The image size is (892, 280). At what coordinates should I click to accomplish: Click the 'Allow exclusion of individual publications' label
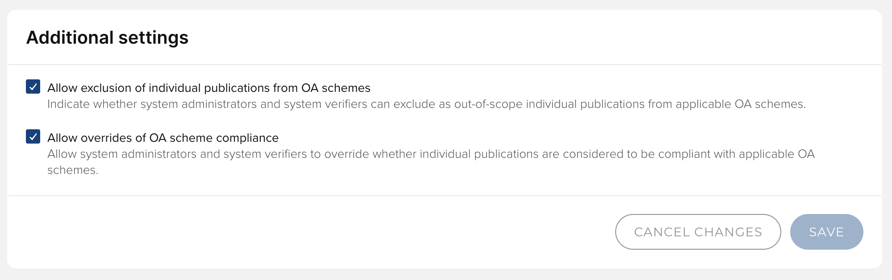[208, 88]
